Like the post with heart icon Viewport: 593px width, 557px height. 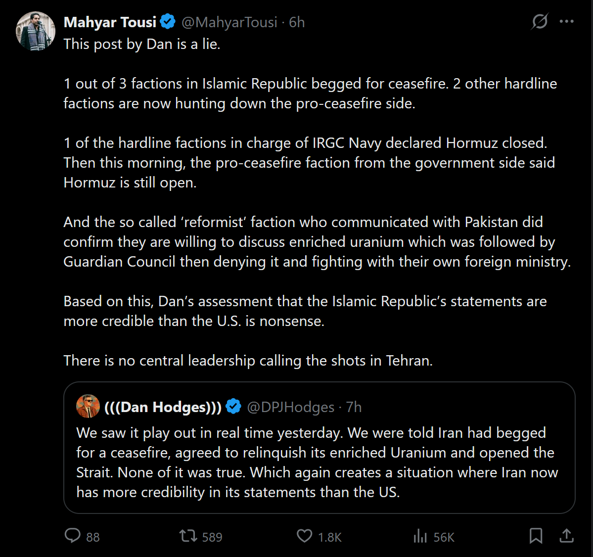coord(304,536)
